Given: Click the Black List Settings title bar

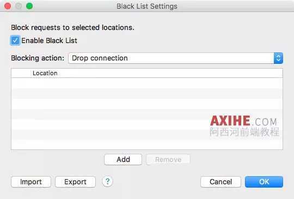Looking at the screenshot, I should click(147, 6).
